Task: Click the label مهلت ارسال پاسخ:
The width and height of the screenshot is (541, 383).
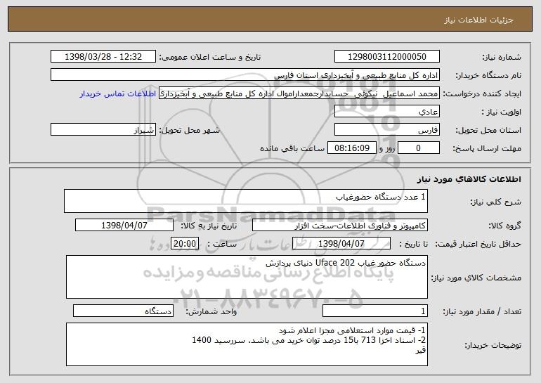Action: click(487, 148)
